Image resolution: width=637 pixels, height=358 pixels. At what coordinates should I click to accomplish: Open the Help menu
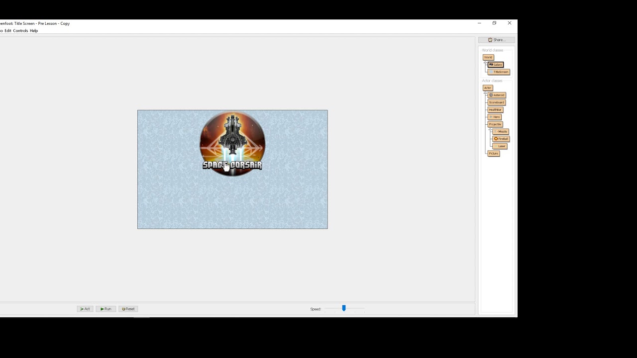(34, 31)
